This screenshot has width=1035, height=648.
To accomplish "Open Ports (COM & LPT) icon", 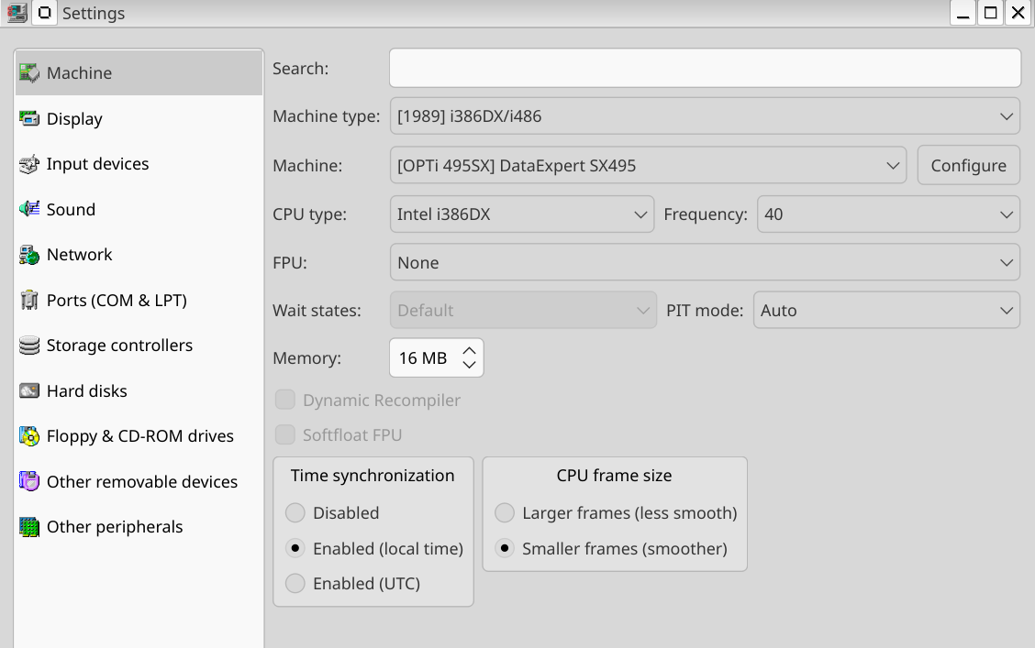I will pos(29,301).
